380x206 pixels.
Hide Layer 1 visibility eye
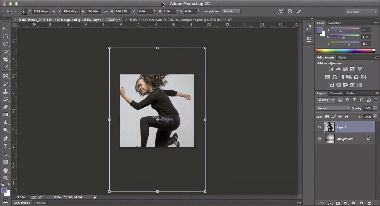[x=319, y=127]
